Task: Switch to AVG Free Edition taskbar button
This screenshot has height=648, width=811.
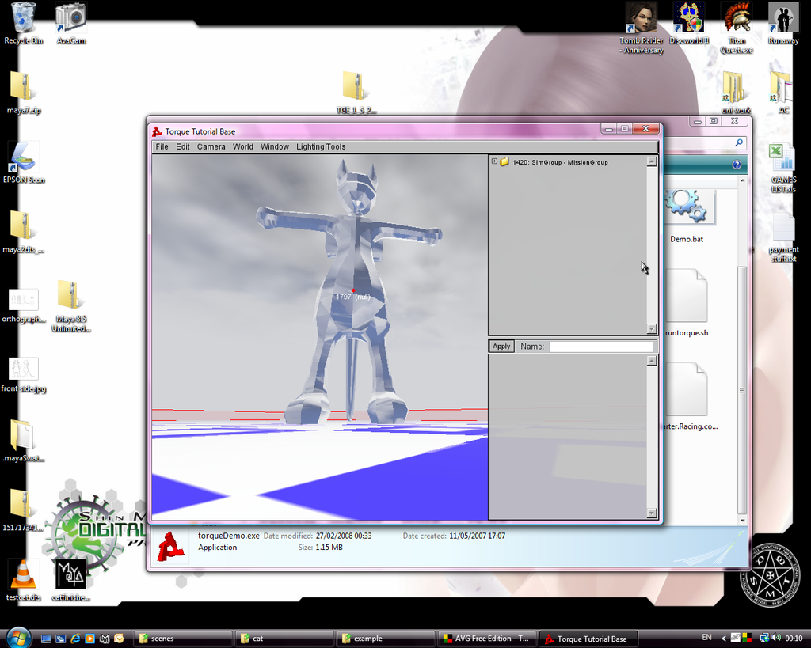Action: click(485, 639)
